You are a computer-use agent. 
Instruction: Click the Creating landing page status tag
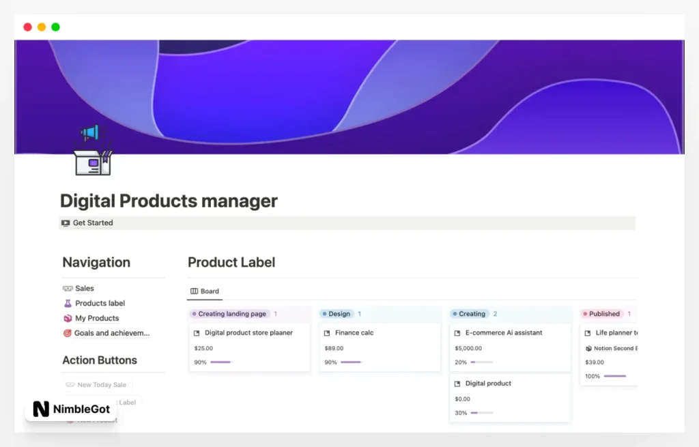point(229,314)
